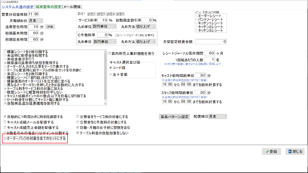
Task: Click the 閉じる button
Action: (x=295, y=151)
